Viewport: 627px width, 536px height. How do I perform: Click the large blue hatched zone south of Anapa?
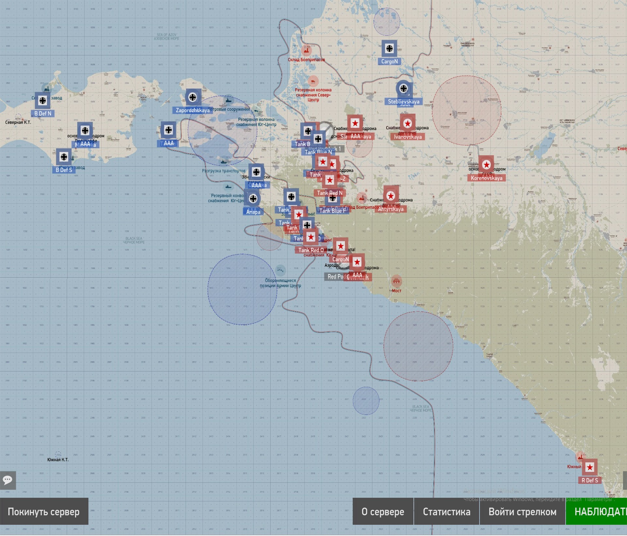click(242, 290)
